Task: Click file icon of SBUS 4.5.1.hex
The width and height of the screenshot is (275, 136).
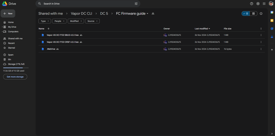Action: [x=43, y=35]
